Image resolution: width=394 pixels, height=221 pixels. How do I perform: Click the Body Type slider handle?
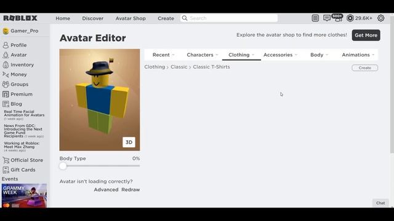[x=63, y=166]
